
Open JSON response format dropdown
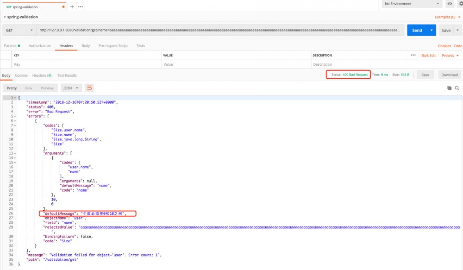click(71, 88)
